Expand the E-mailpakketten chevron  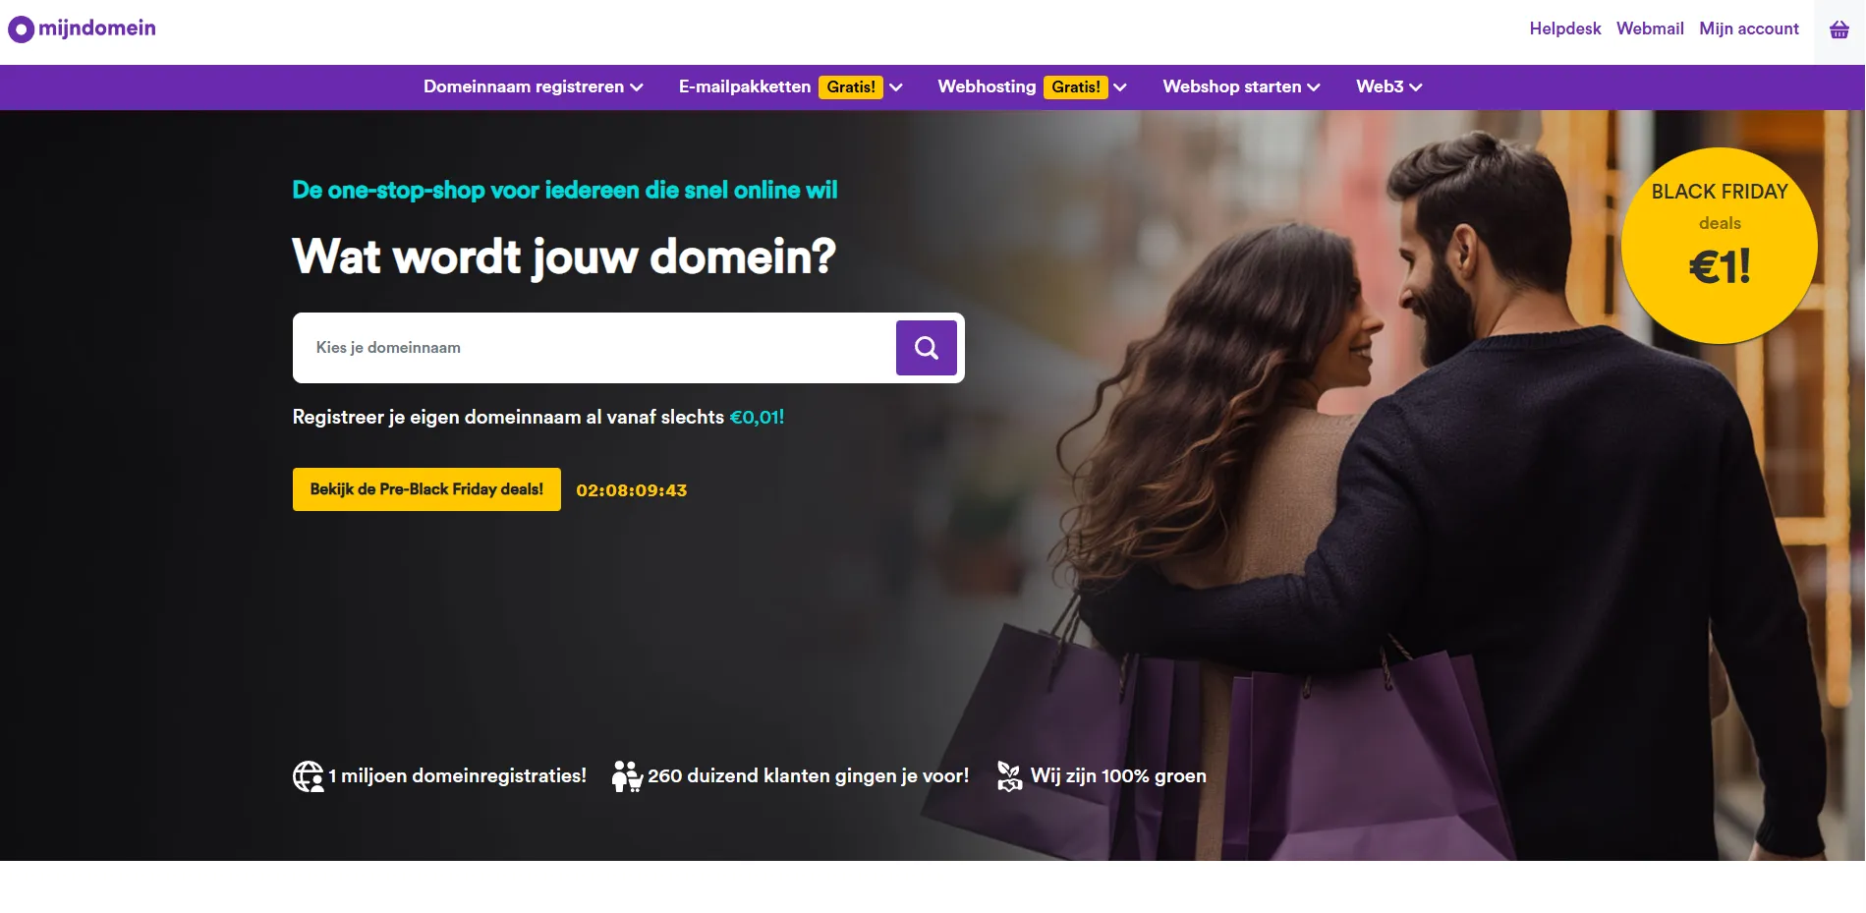coord(896,87)
